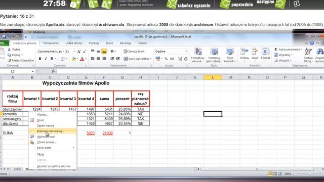Click Wytnij cut button
324x182 pixels.
pos(14,50)
